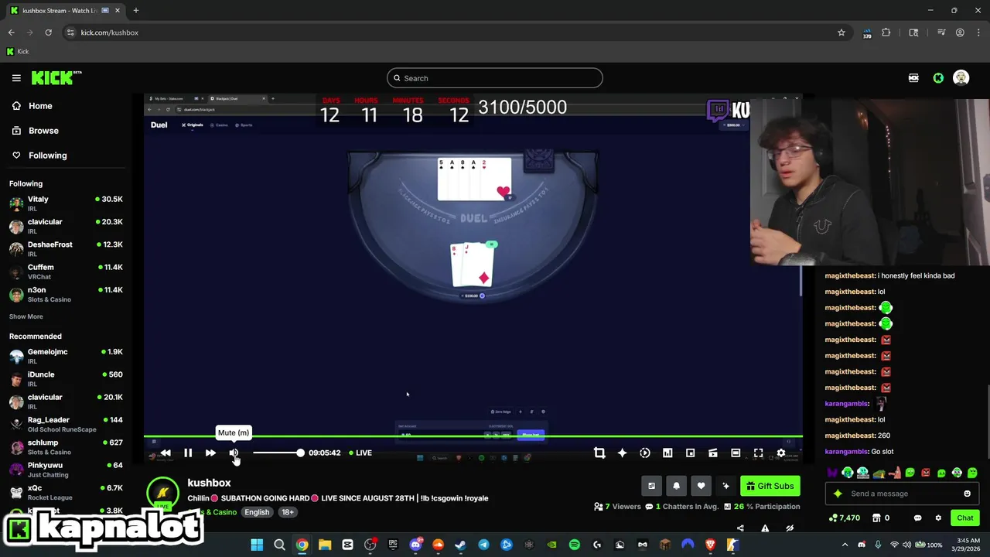Open Spotify from the taskbar
990x557 pixels.
point(574,545)
